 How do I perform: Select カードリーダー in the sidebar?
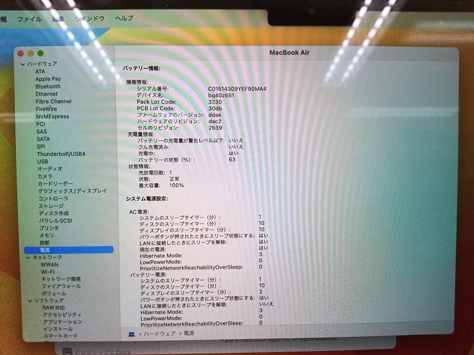[x=55, y=183]
